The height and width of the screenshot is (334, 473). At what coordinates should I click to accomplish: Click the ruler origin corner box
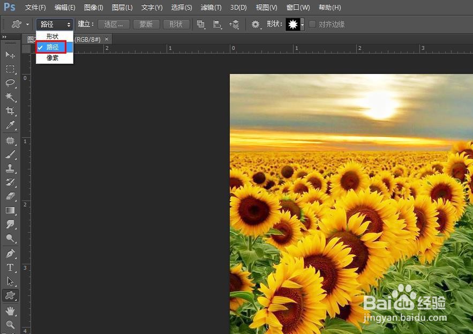(27, 49)
